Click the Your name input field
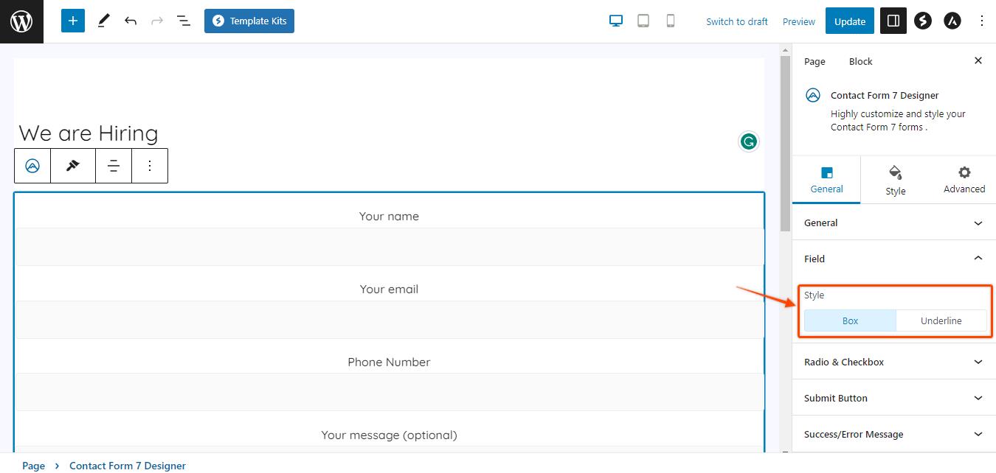The height and width of the screenshot is (473, 996). [x=389, y=247]
